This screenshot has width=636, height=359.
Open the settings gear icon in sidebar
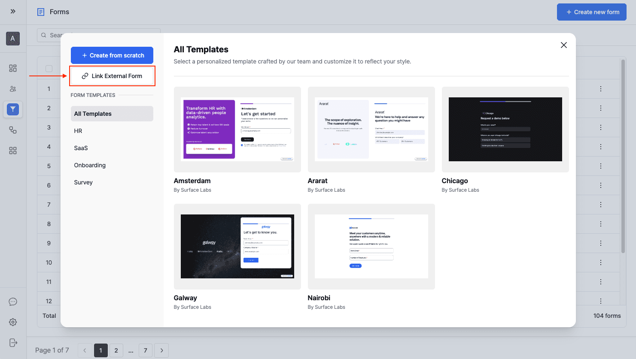(13, 322)
